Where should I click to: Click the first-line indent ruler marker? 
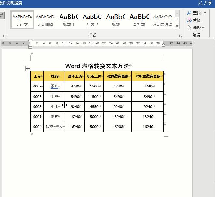(x=30, y=41)
